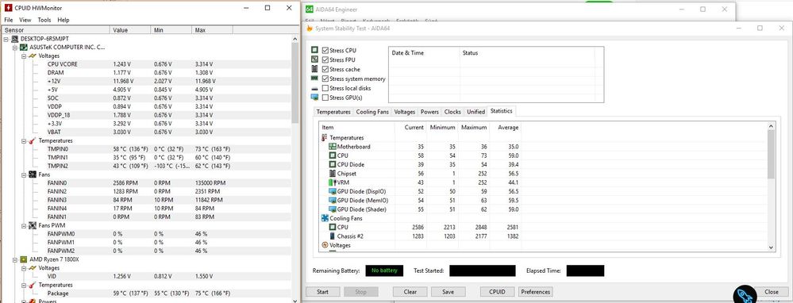
Task: Click the monitor icon beside Stress GPU(s)
Action: 314,98
